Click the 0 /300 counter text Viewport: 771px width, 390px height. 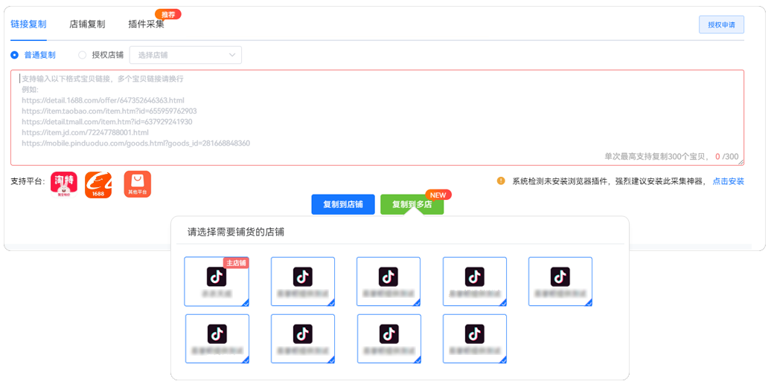pyautogui.click(x=727, y=157)
